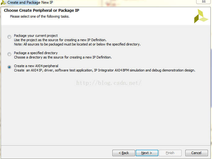212x159 pixels.
Task: Click the "Package a specified directory" label text
Action: coord(36,53)
